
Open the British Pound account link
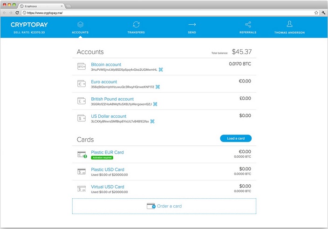(x=112, y=99)
